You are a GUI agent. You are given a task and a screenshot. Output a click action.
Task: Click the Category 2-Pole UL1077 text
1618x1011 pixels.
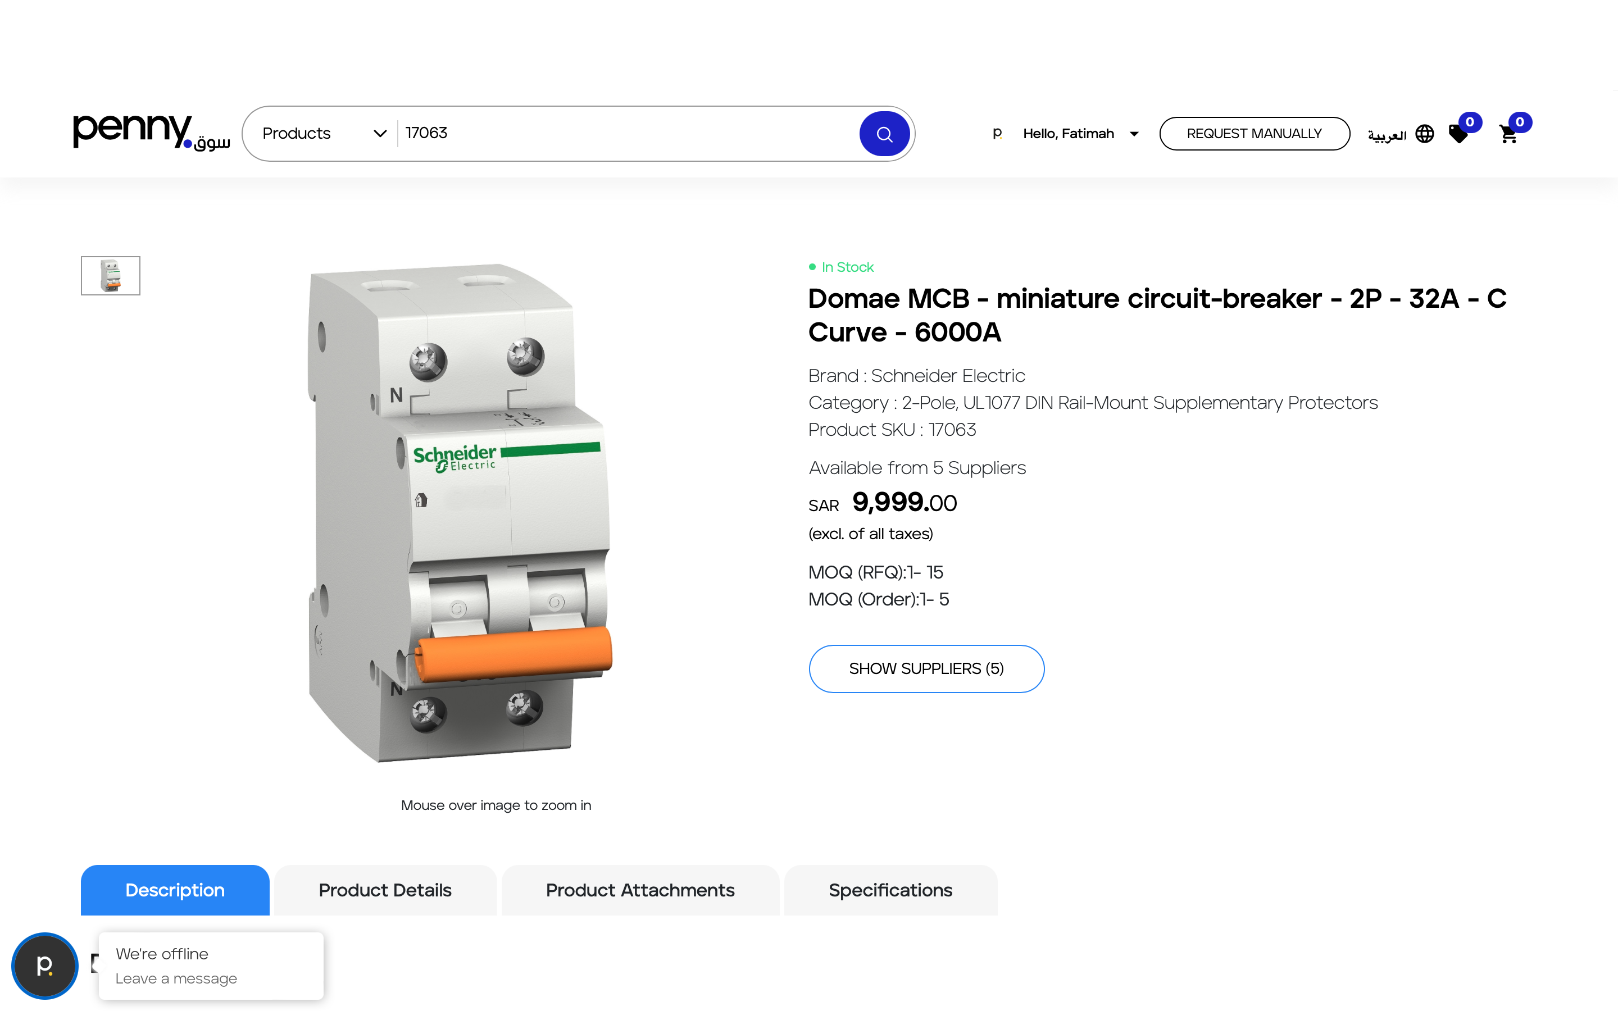[x=1093, y=403]
